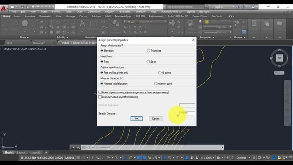This screenshot has height=165, width=293.
Task: Add a new layout with plus tab
Action: (x=46, y=153)
